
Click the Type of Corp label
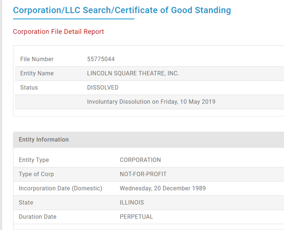36,174
